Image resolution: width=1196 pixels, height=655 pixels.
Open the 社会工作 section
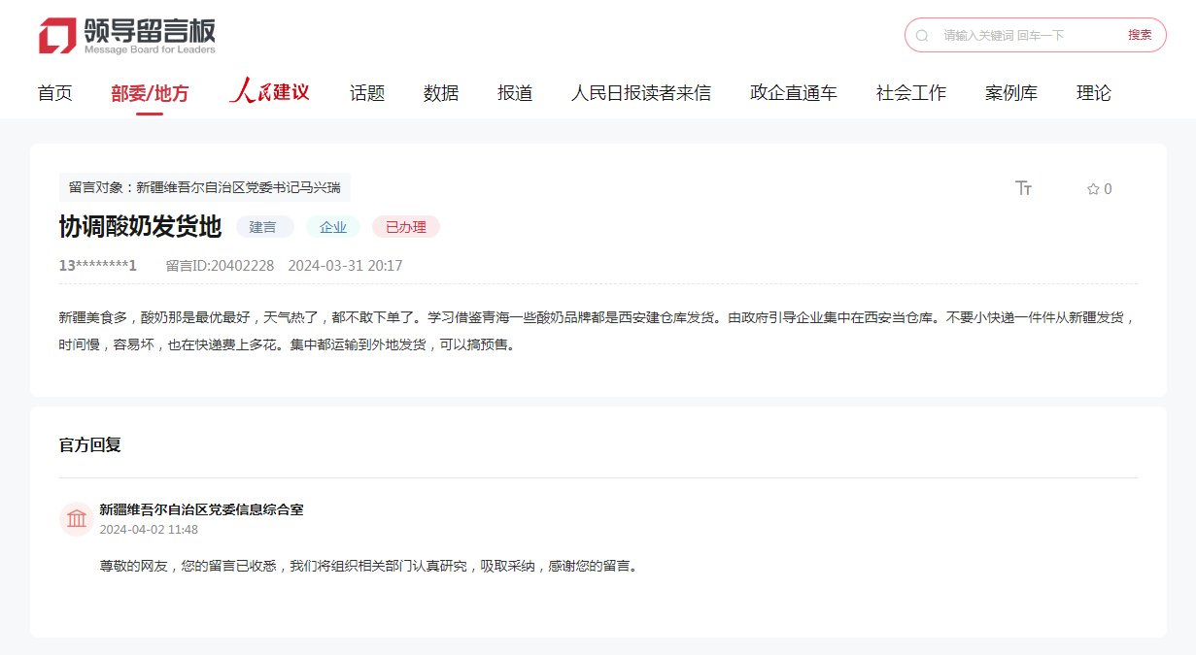[910, 93]
